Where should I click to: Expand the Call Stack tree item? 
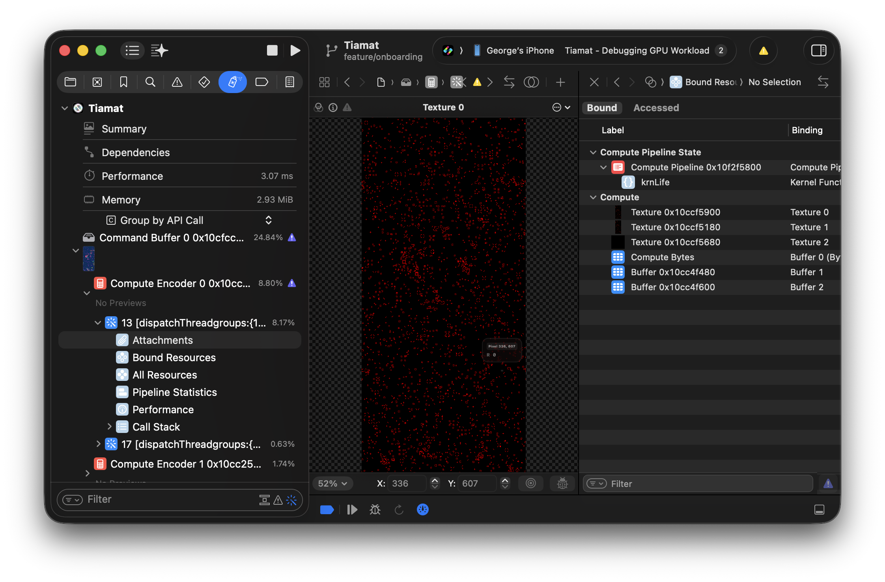(x=109, y=427)
